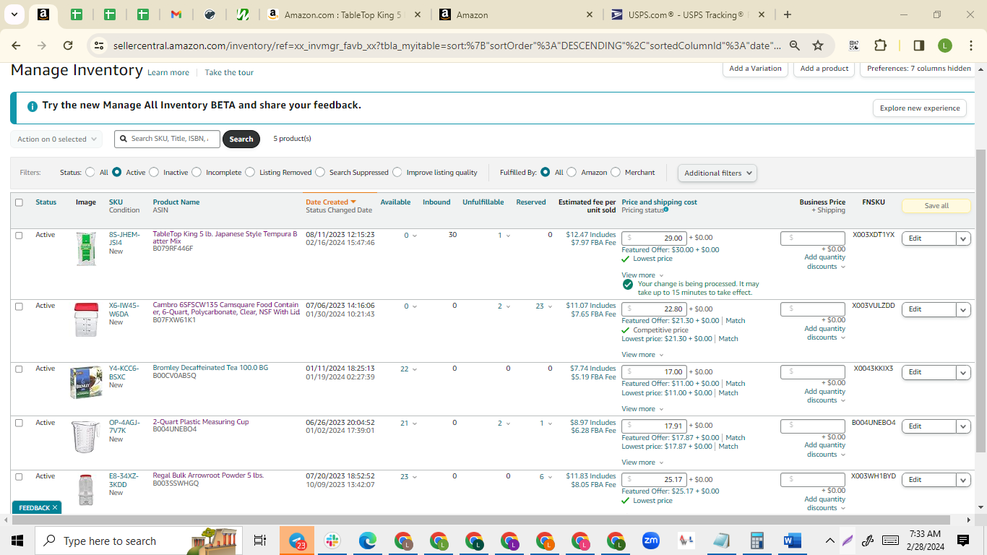Reload the page with the refresh icon

(x=68, y=46)
